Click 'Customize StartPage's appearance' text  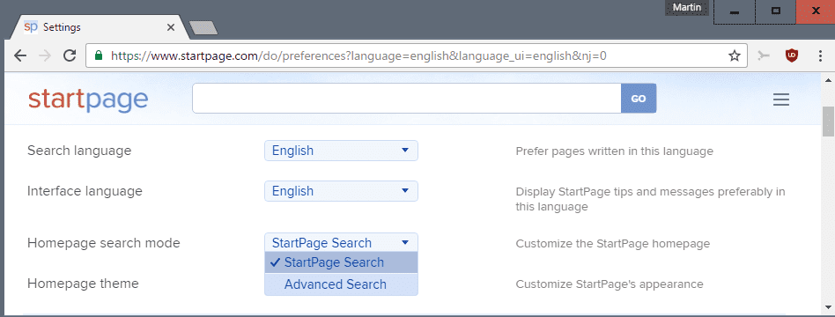(x=610, y=284)
